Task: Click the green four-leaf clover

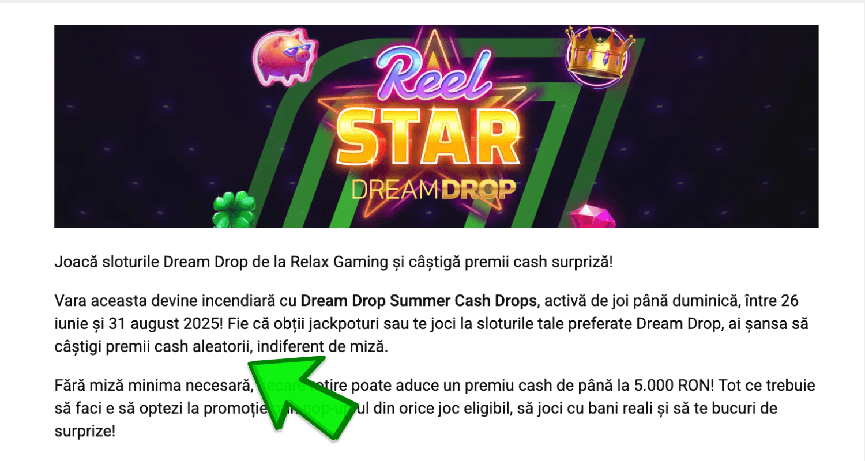Action: (x=234, y=210)
